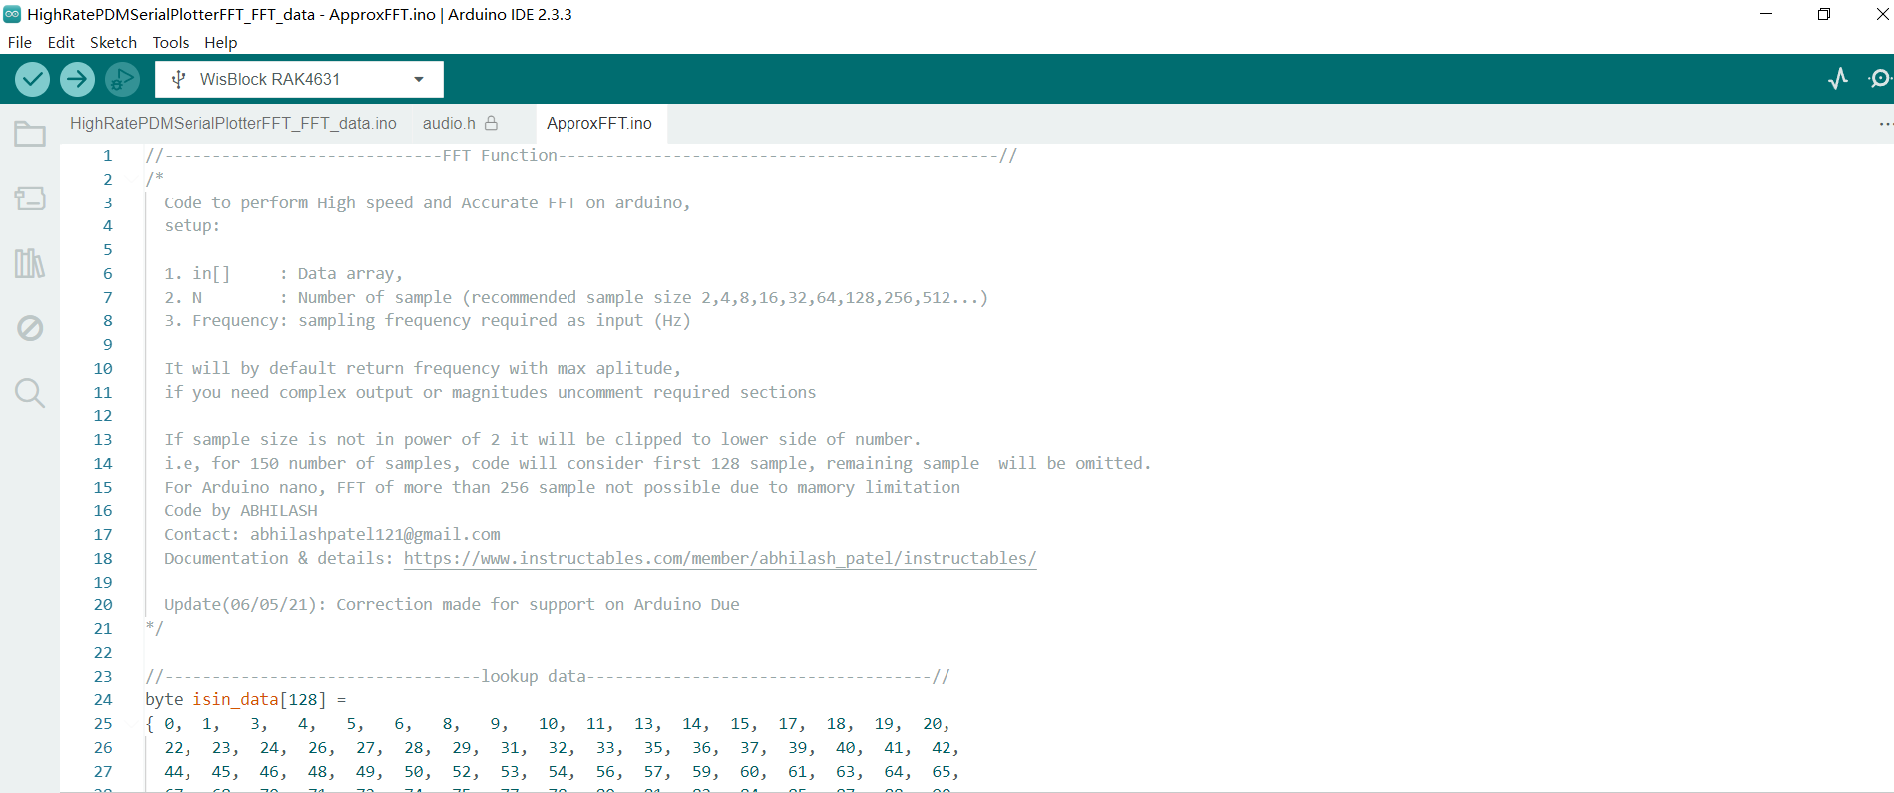
Task: Open the Tools menu
Action: click(171, 42)
